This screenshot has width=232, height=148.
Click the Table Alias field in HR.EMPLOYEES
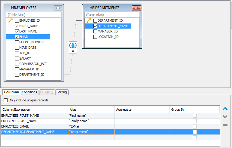pos(33,15)
